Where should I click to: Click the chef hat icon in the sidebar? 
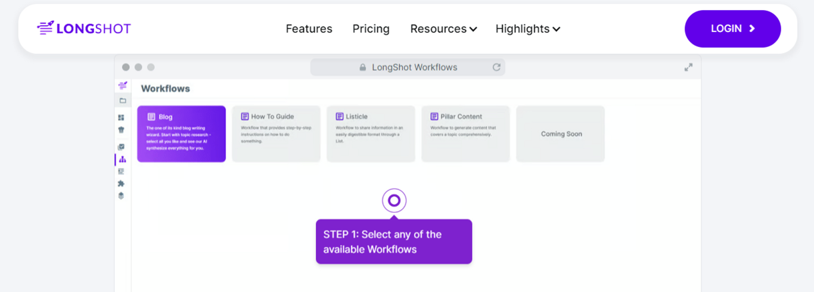coord(122,130)
